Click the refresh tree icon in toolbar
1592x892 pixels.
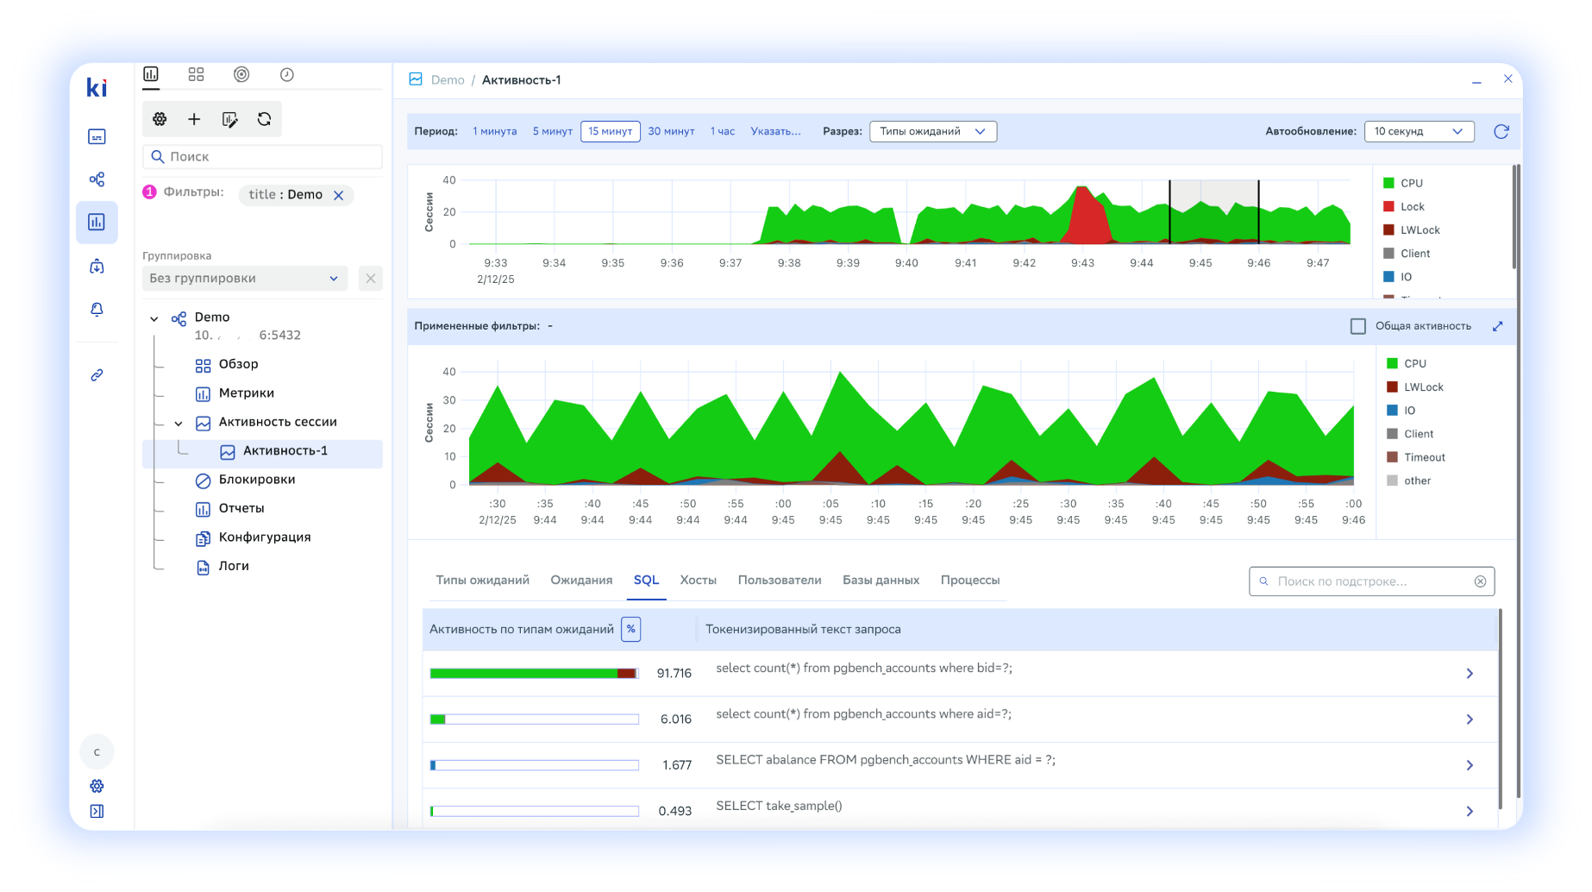pos(264,119)
